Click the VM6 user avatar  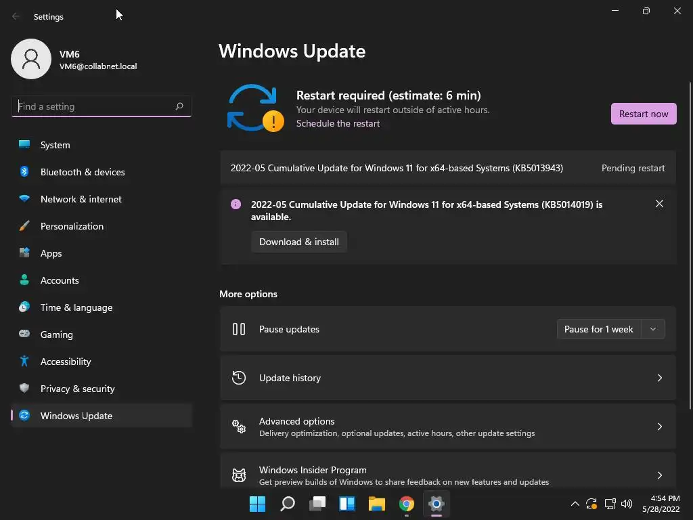31,59
